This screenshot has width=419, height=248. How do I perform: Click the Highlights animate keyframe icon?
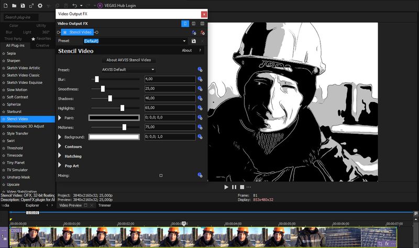click(200, 108)
